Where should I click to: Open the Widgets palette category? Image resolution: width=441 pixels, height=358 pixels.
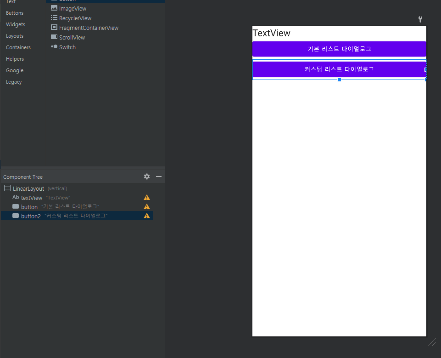tap(16, 24)
